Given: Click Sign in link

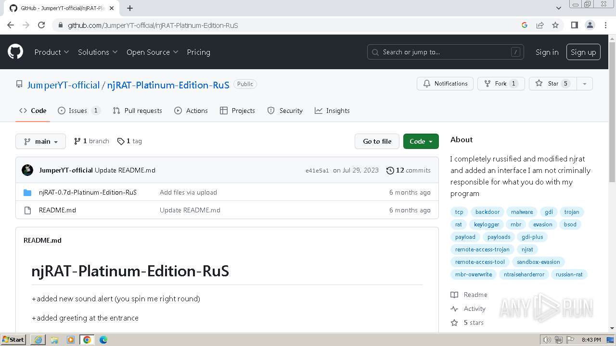Looking at the screenshot, I should (547, 52).
